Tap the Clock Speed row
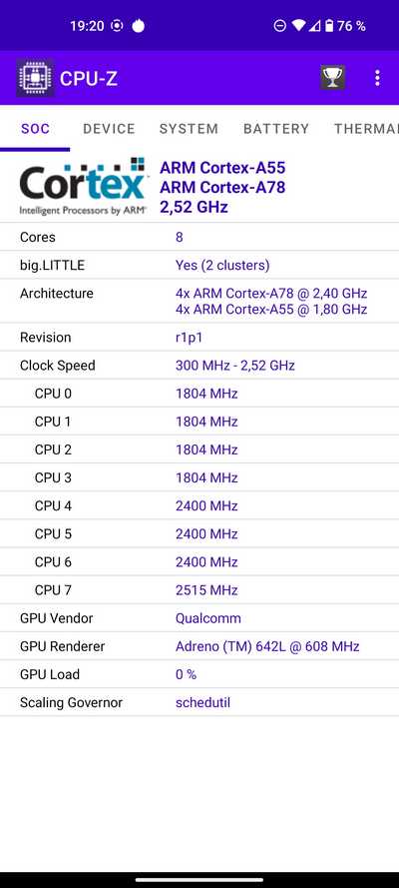Screen dimensions: 399x888 tap(199, 366)
